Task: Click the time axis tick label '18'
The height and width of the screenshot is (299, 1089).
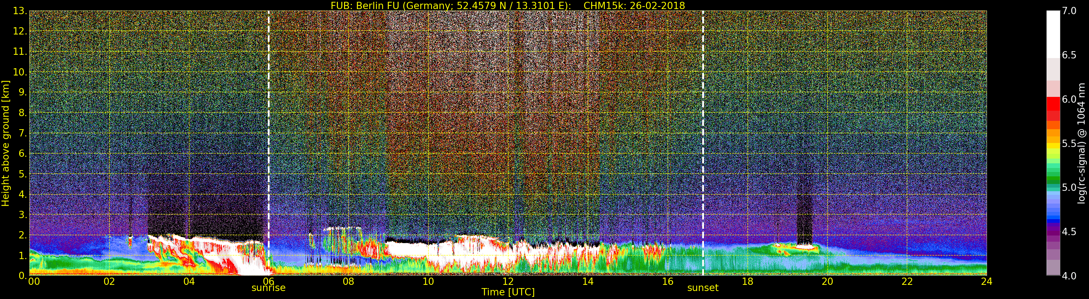Action: coord(748,282)
